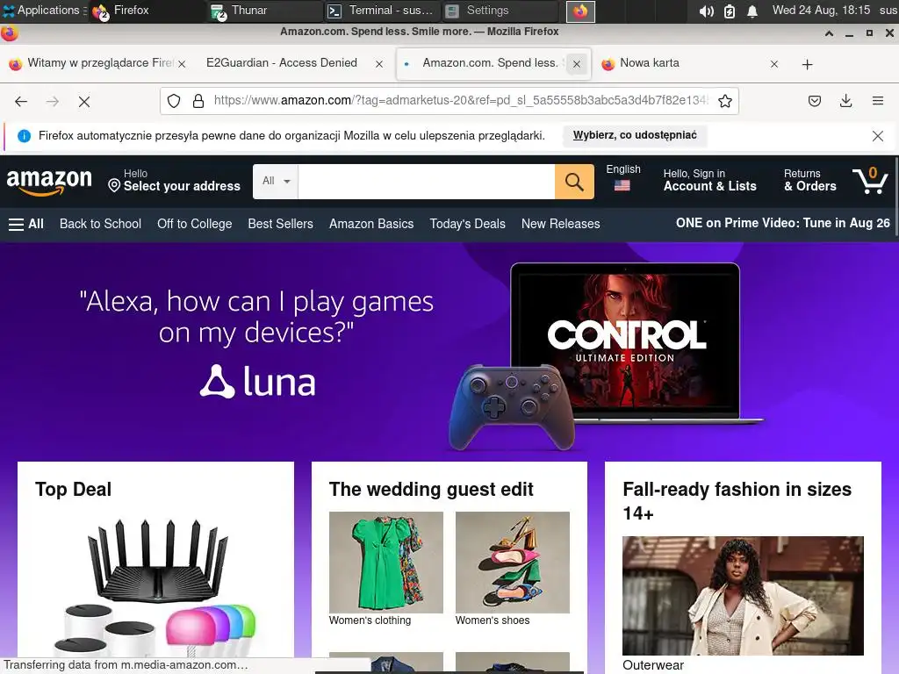Open the Off to College nav link
Viewport: 899px width, 674px height.
point(194,224)
